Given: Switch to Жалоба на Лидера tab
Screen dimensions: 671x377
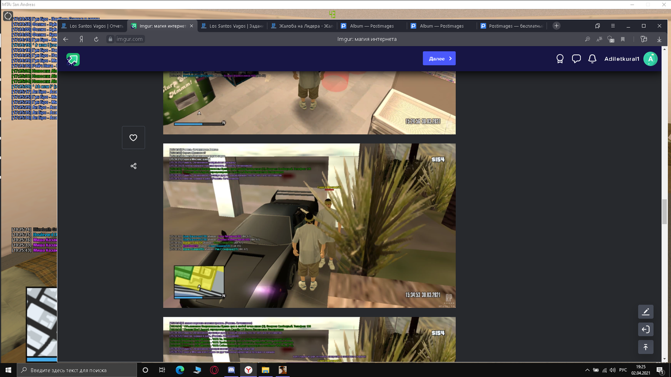Looking at the screenshot, I should [x=302, y=26].
